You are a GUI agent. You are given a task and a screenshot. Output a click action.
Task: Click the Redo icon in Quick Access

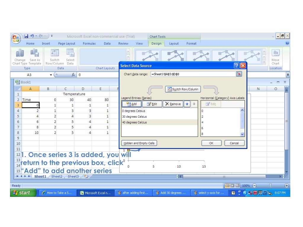41,36
